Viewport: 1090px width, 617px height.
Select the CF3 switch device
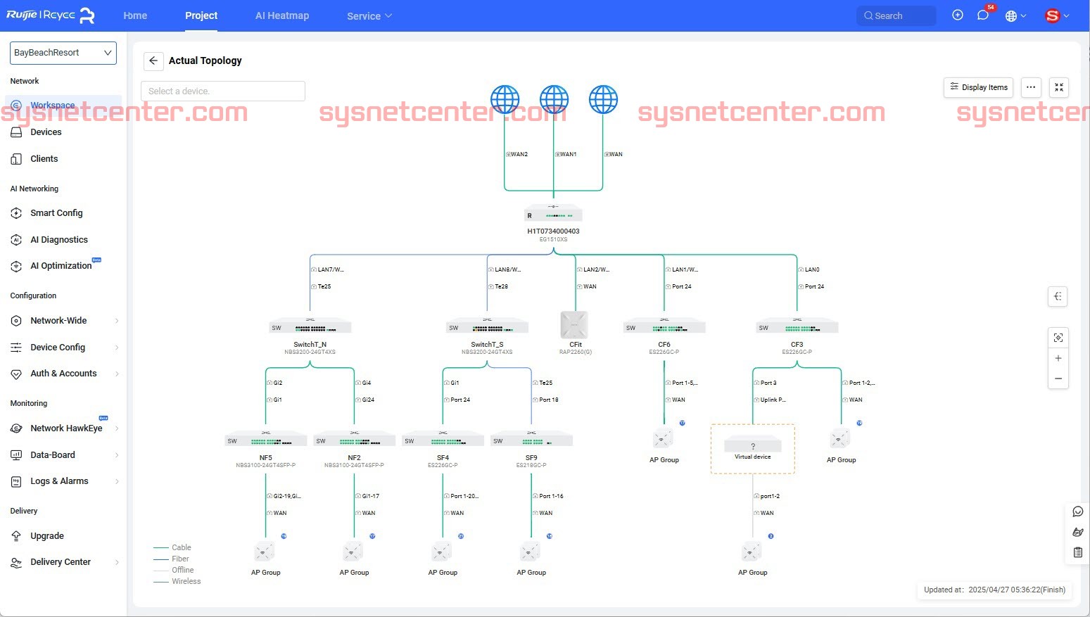tap(797, 326)
